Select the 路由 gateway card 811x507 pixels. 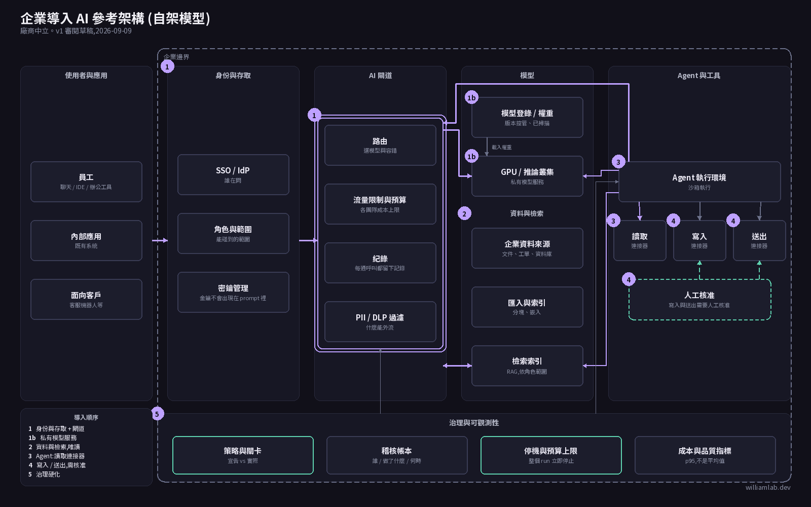coord(380,145)
